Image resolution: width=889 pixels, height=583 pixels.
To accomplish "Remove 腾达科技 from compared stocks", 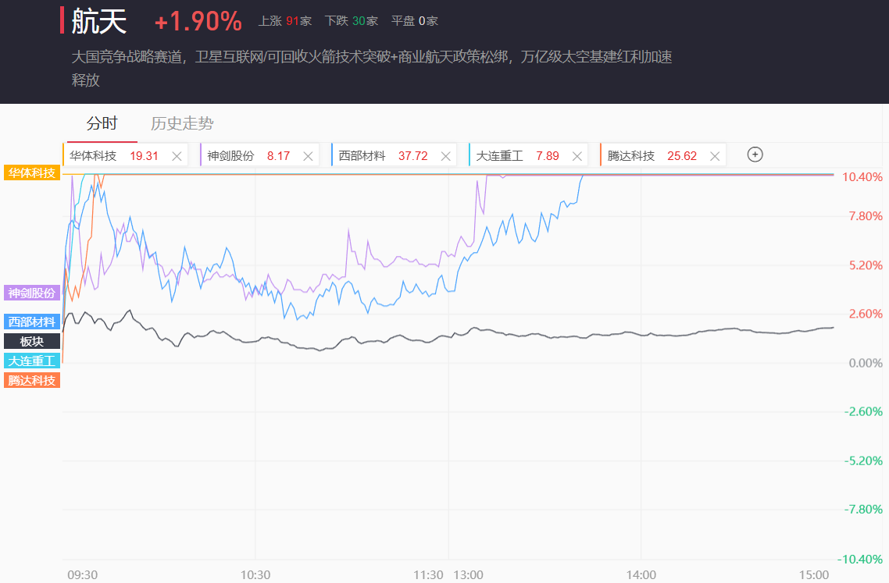I will pyautogui.click(x=714, y=156).
